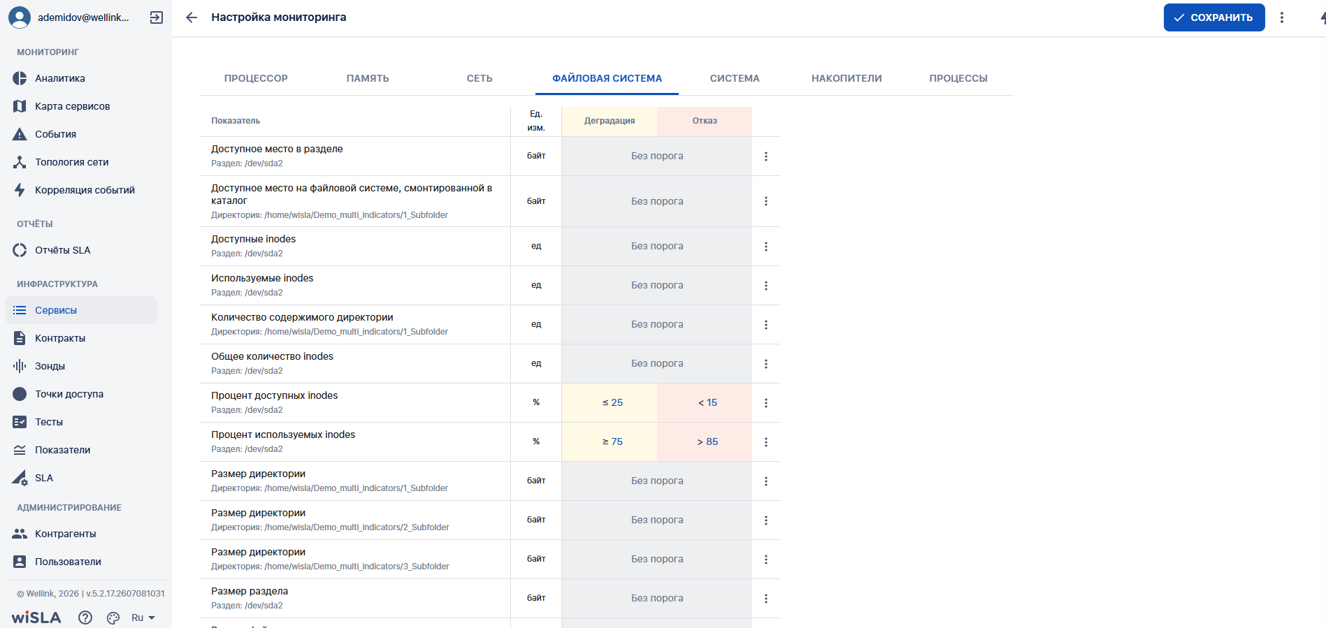This screenshot has height=628, width=1326.
Task: Open row menu for Процент доступных inodes
Action: (766, 403)
